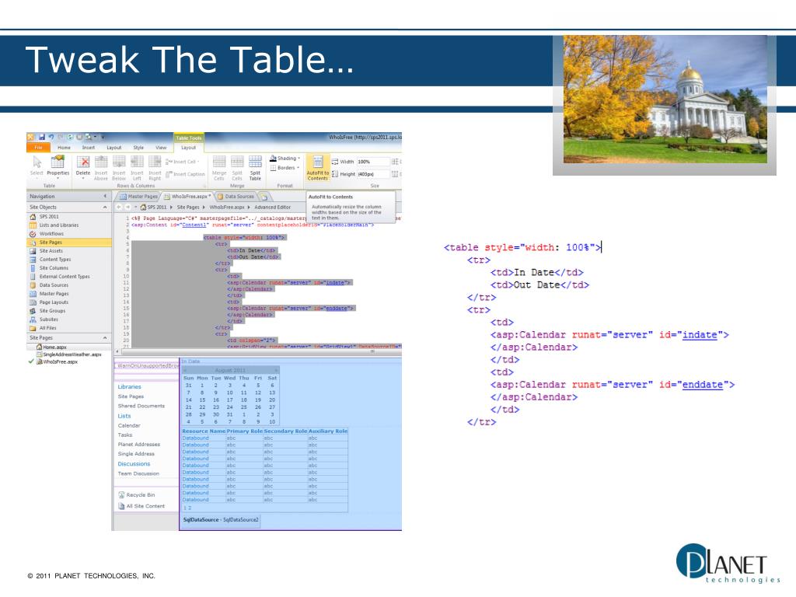Click the Shared Documents link

click(141, 406)
